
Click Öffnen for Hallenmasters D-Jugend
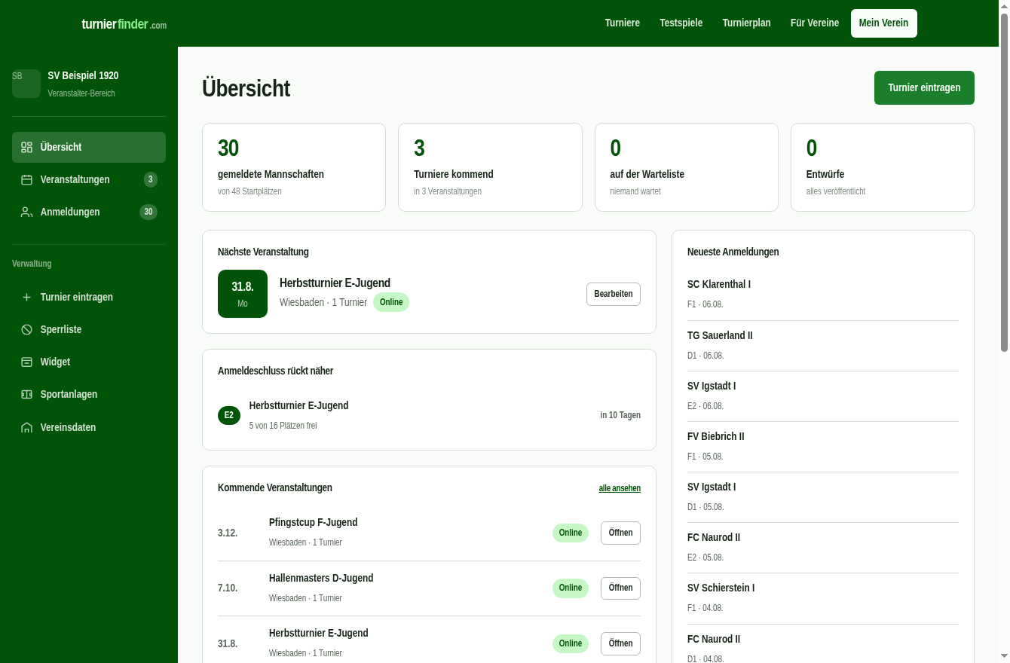tap(620, 588)
